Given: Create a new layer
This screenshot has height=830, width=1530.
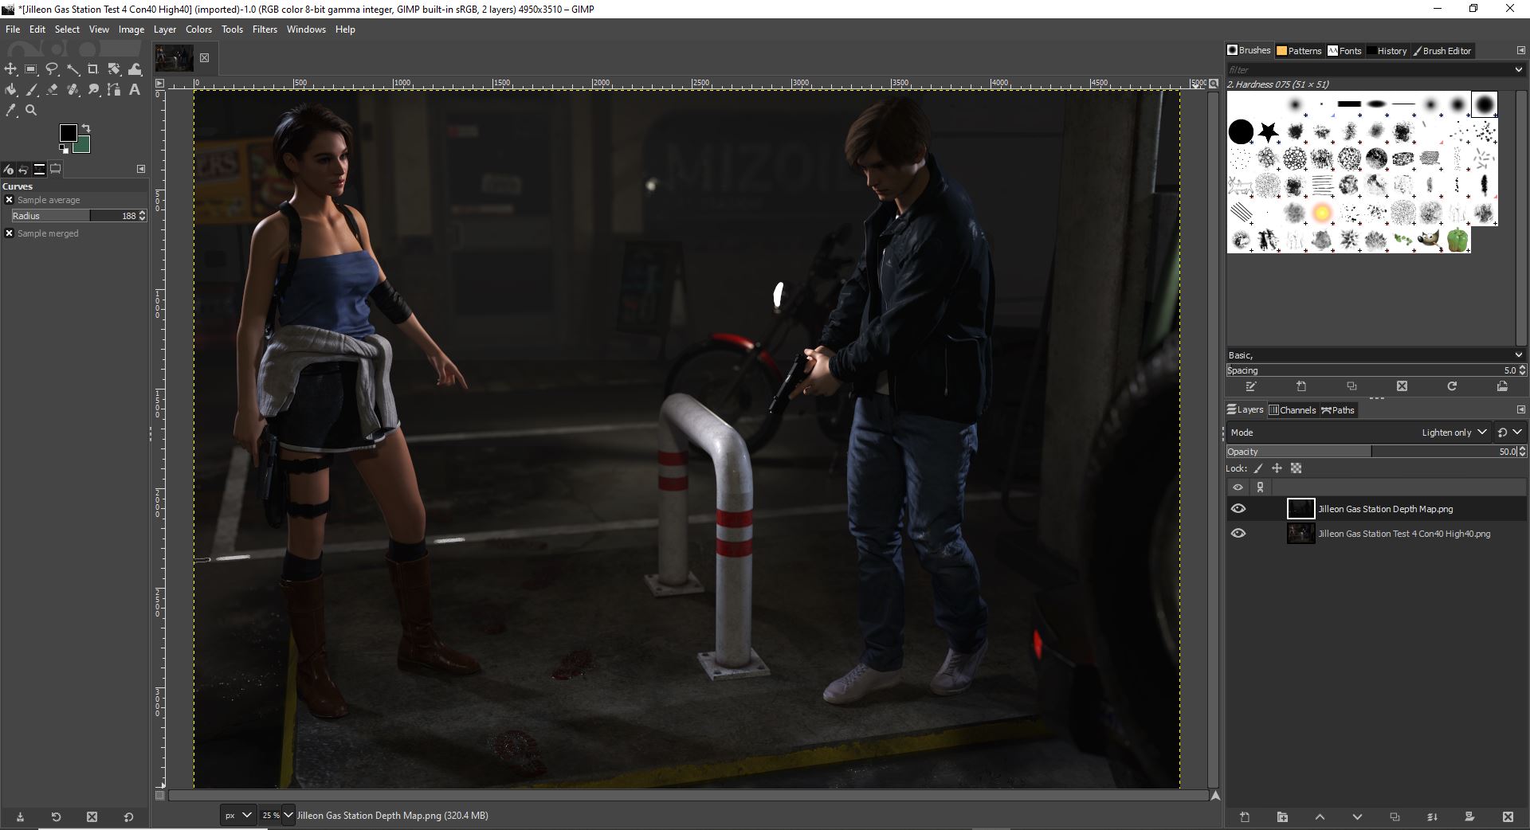Looking at the screenshot, I should click(x=1245, y=817).
